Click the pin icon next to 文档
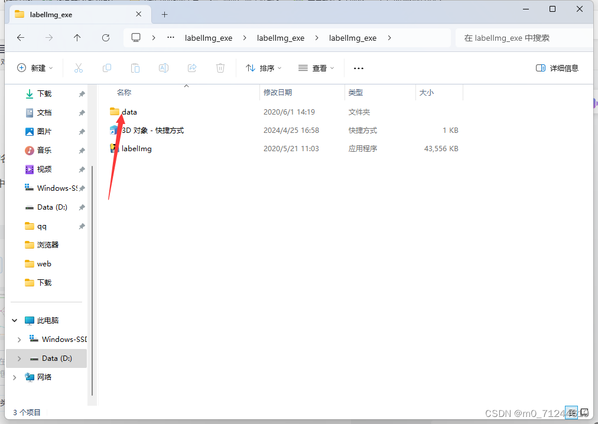Image resolution: width=598 pixels, height=424 pixels. click(82, 113)
